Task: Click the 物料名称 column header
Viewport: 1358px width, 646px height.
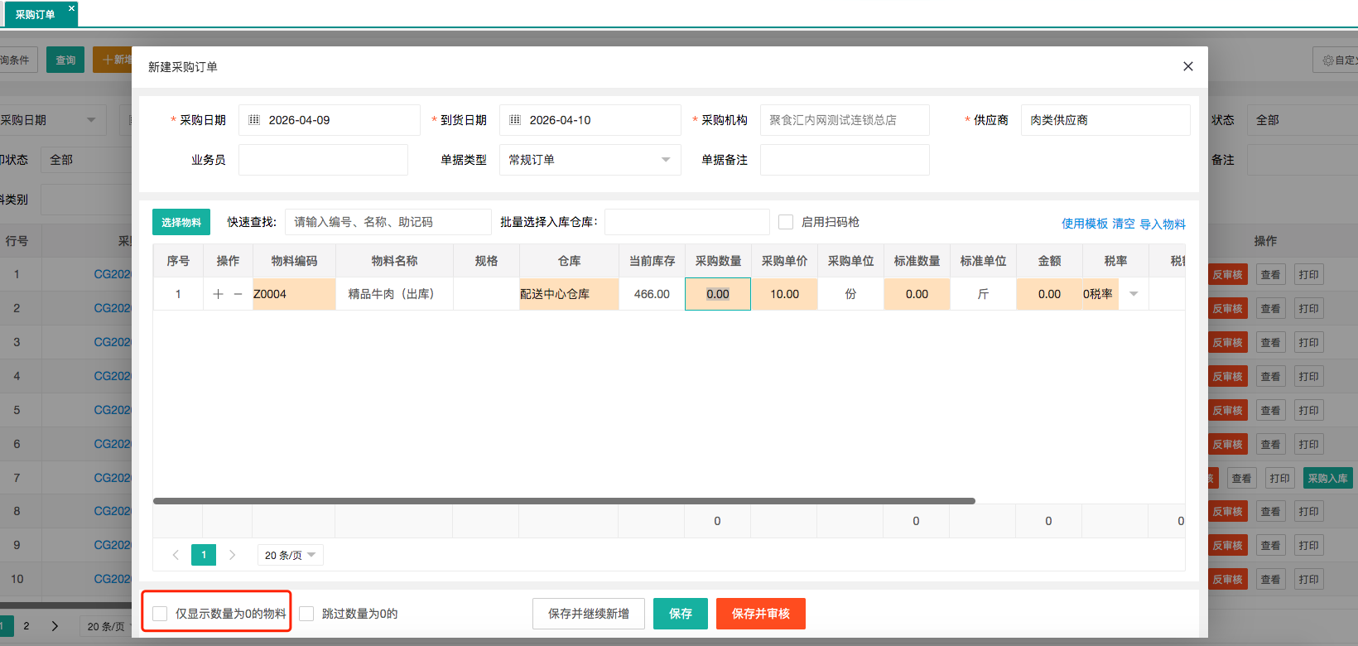Action: point(394,261)
